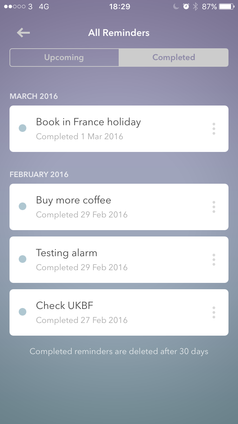
Task: Toggle the circle beside Check UKBF
Action: tap(23, 312)
